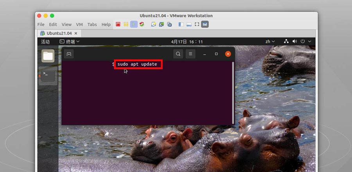Open Files from the Ubuntu dock
352x172 pixels.
[48, 56]
